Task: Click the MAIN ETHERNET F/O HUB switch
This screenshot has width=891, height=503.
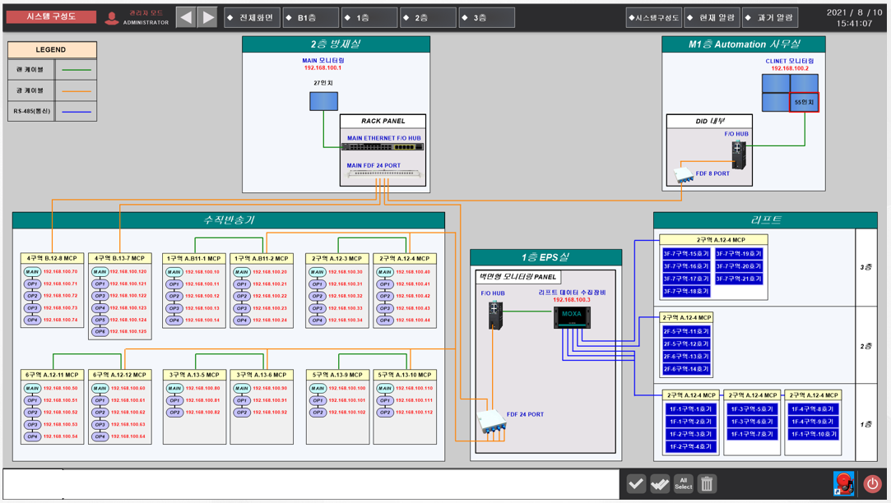Action: (x=383, y=147)
